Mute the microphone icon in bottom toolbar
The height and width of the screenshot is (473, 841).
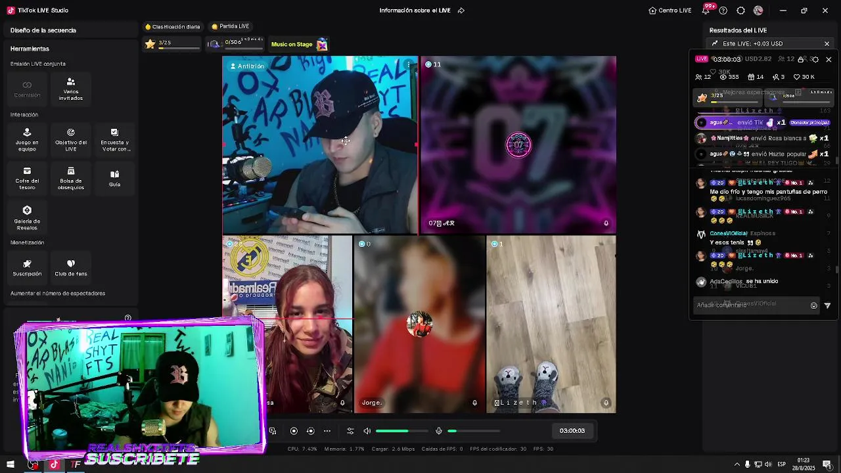(x=439, y=431)
